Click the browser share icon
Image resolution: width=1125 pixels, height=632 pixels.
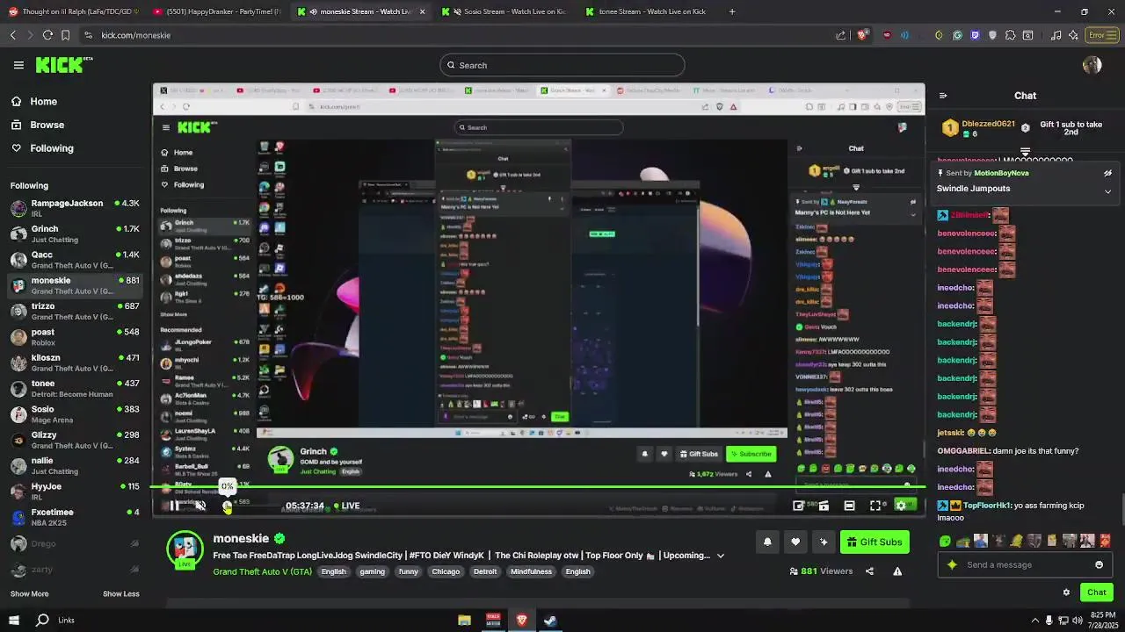click(840, 35)
